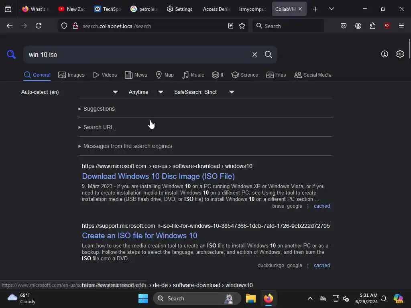Screen dimensions: 411x308
Task: Open a new browser tab
Action: [x=315, y=9]
